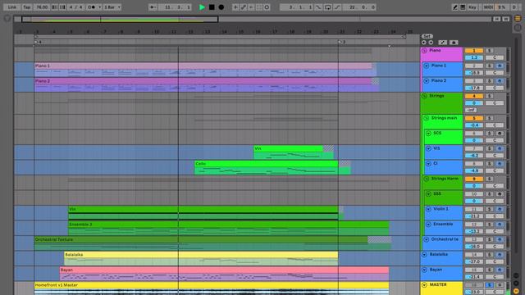
Task: Open the 1 Bar quantization dropdown
Action: pyautogui.click(x=112, y=7)
